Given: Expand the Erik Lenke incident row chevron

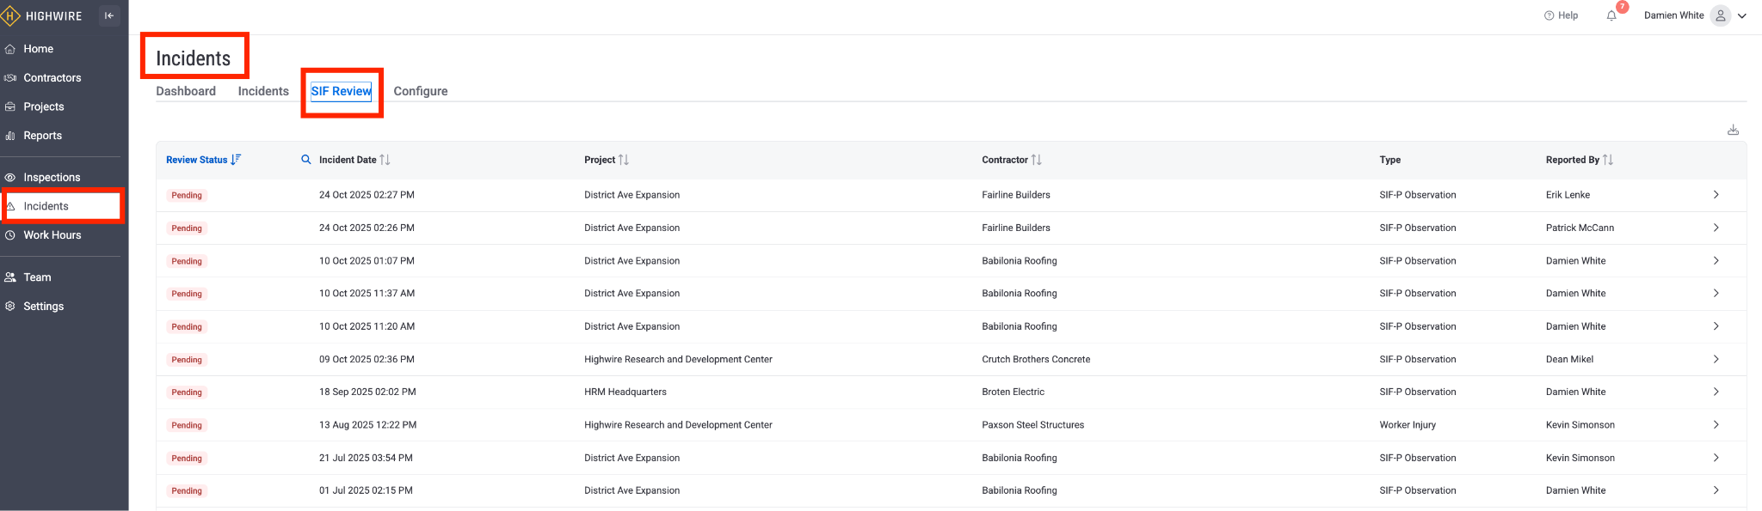Looking at the screenshot, I should click(x=1716, y=195).
